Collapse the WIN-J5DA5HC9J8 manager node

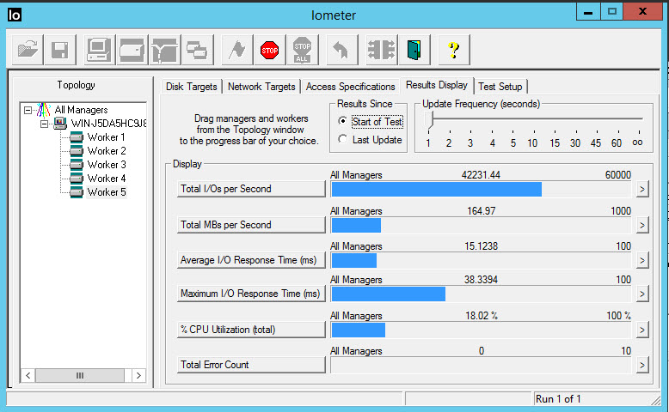44,124
